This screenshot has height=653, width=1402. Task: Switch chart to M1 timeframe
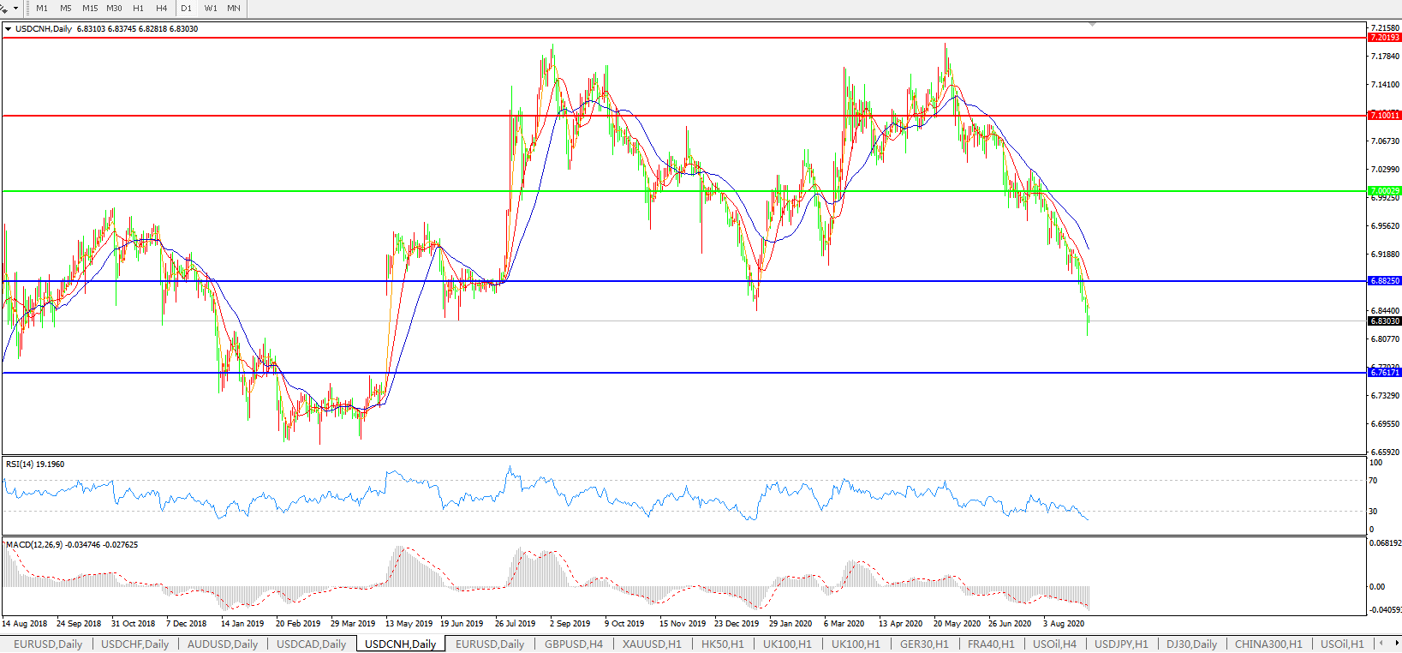click(42, 9)
